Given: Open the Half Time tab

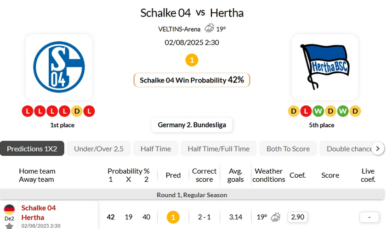Looking at the screenshot, I should pos(155,148).
